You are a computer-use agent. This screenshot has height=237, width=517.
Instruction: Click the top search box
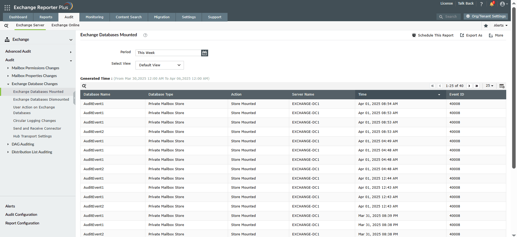pos(449,17)
